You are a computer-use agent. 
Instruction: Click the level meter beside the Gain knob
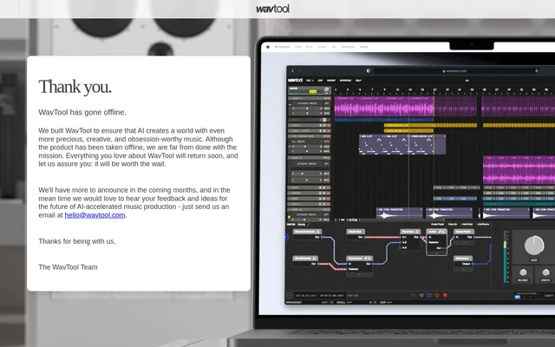click(506, 257)
